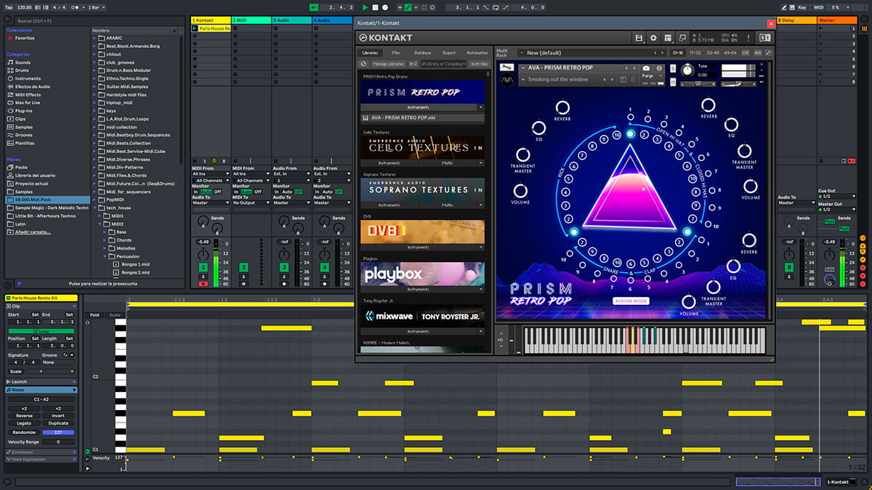Click the Duplicate notes button
Image resolution: width=872 pixels, height=490 pixels.
click(58, 423)
